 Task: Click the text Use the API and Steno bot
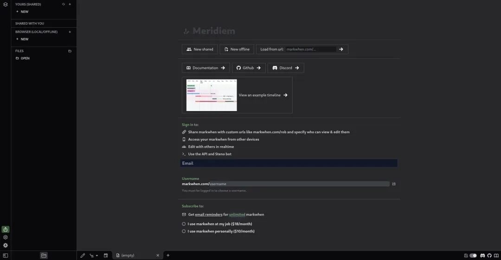pyautogui.click(x=210, y=154)
